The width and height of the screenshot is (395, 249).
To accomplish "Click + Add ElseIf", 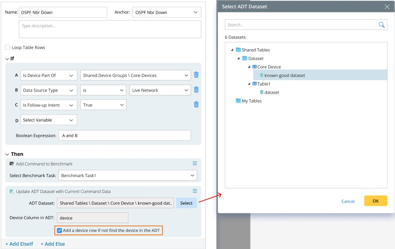I will [x=19, y=244].
